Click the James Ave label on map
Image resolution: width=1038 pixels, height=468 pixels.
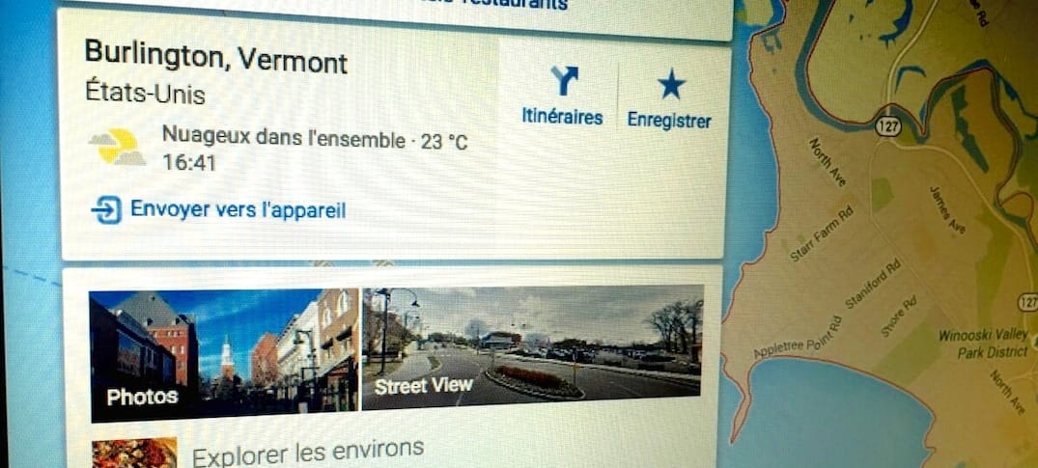point(948,210)
